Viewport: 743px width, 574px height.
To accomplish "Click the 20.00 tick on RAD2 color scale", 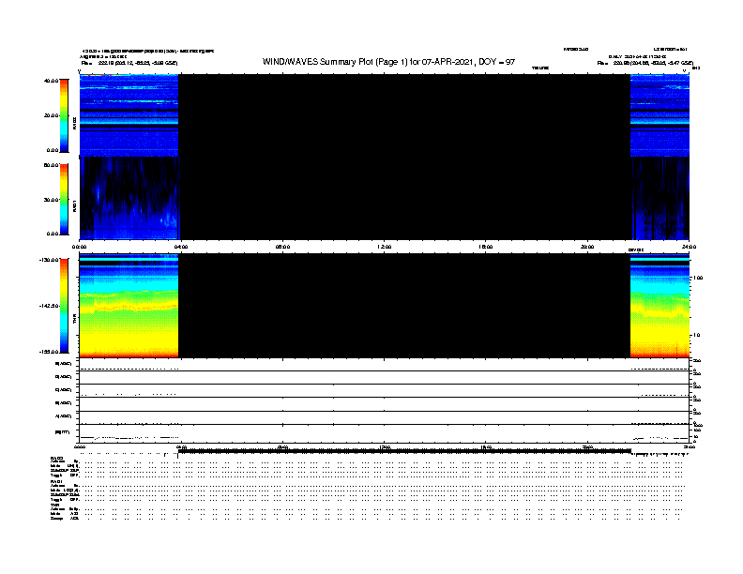I will [51, 115].
